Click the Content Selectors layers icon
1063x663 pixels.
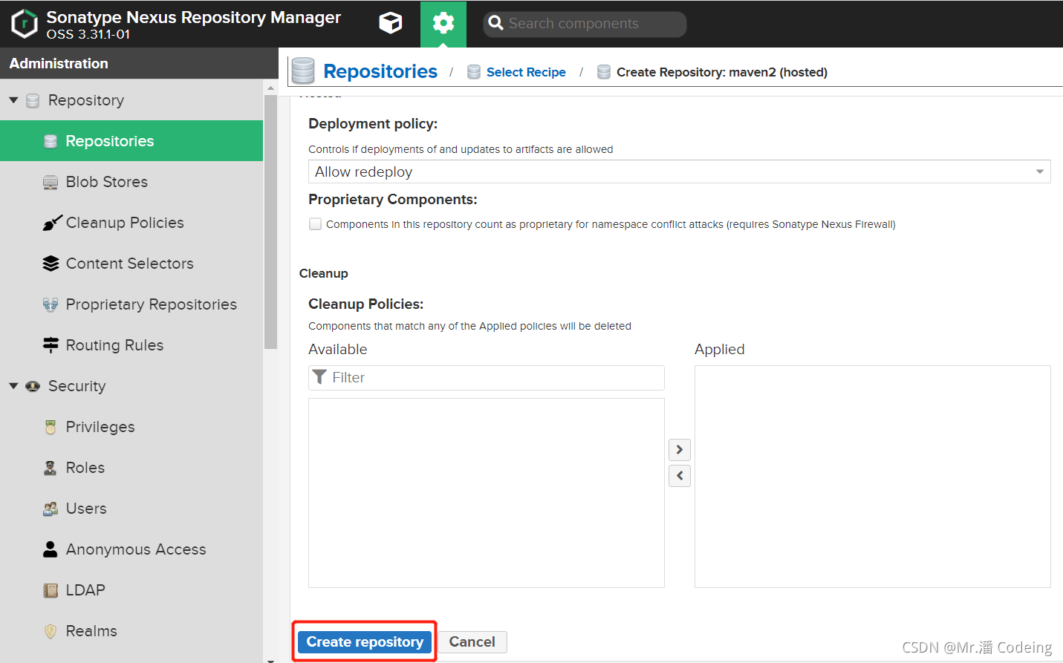coord(51,264)
